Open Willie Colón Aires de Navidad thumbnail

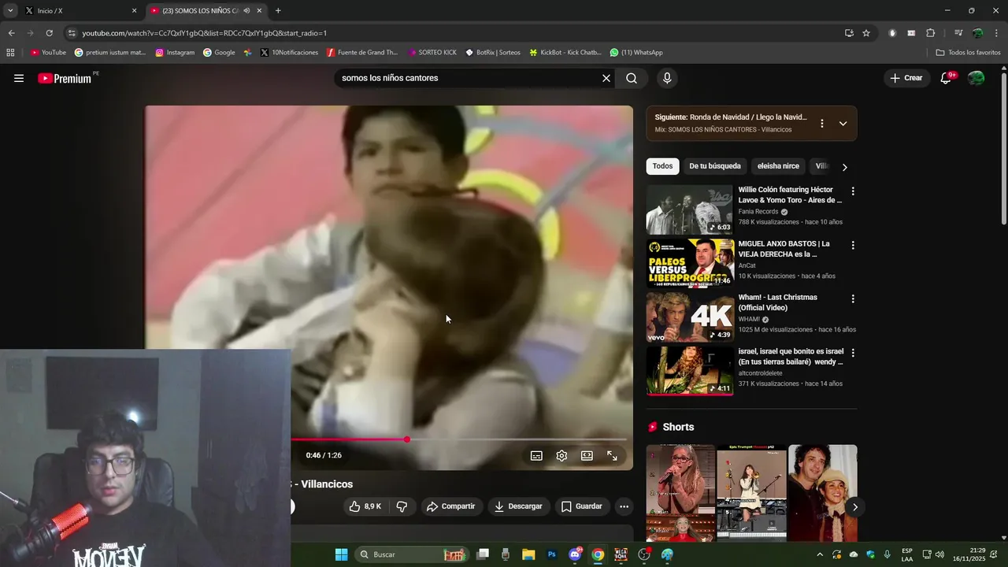(690, 209)
